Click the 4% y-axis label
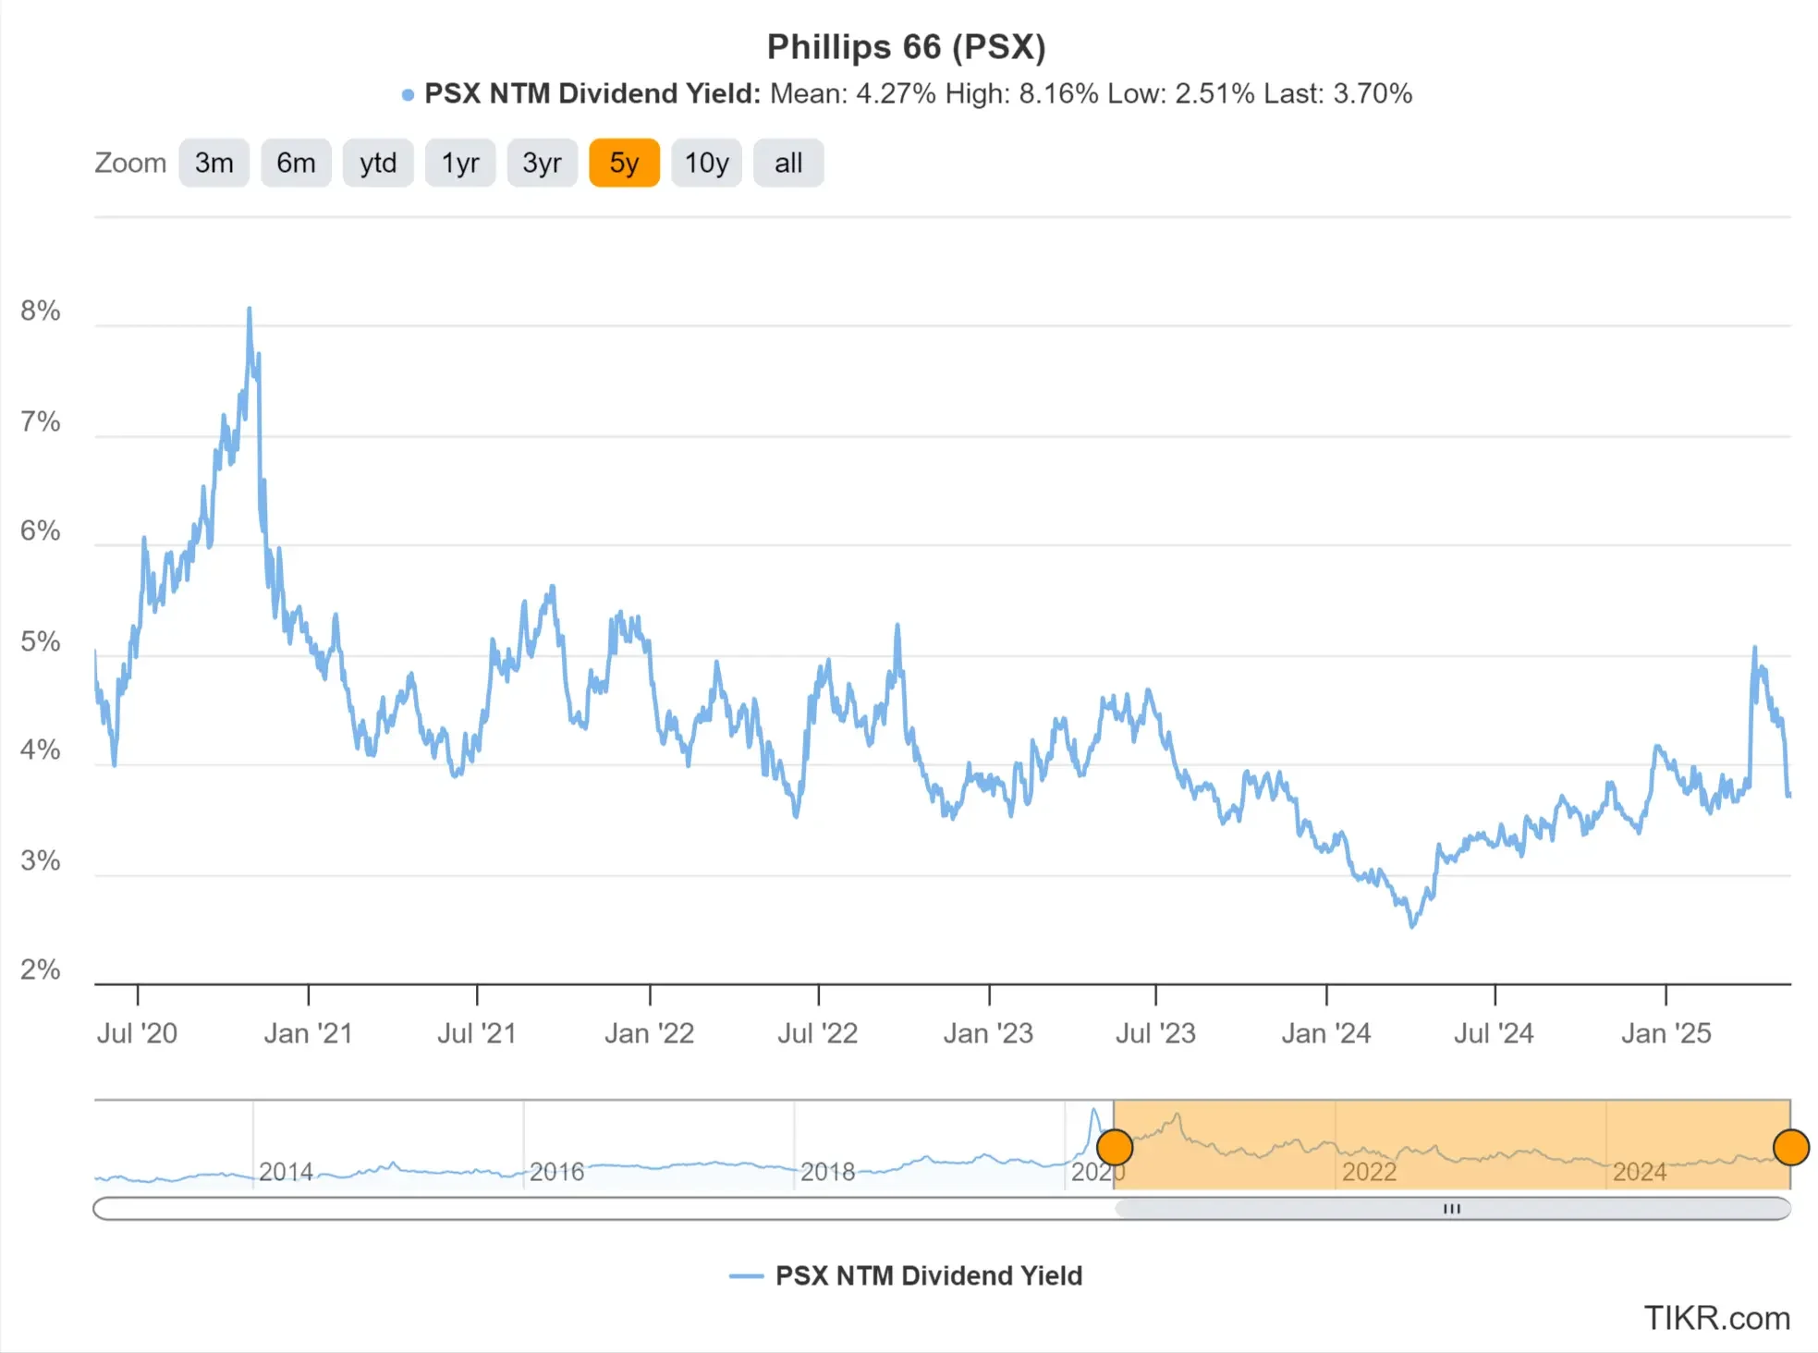 (x=41, y=750)
